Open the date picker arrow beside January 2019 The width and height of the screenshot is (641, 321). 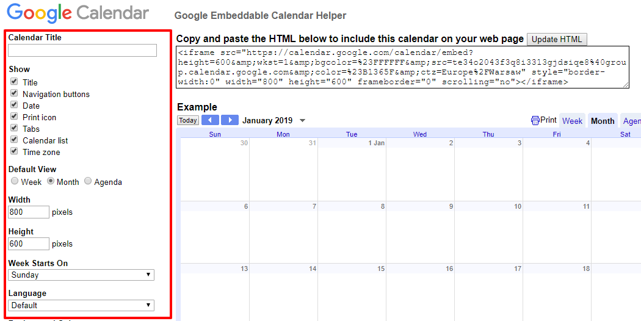click(x=302, y=121)
